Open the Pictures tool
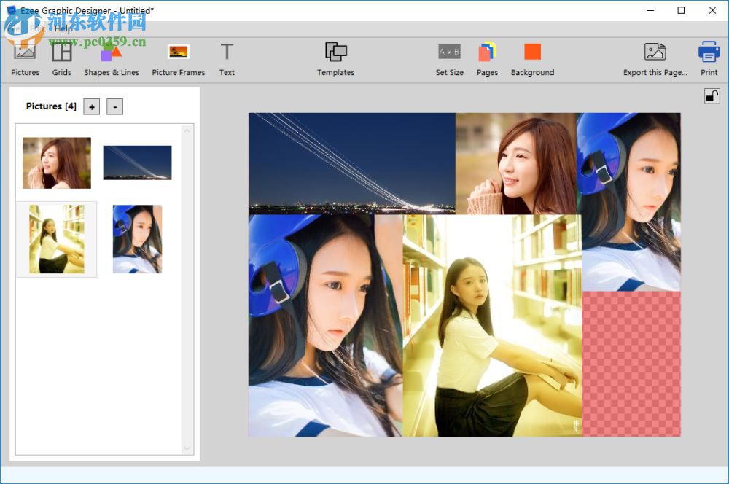The width and height of the screenshot is (729, 484). coord(25,57)
